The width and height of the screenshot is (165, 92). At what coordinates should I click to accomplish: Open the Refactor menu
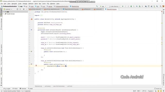pos(31,4)
